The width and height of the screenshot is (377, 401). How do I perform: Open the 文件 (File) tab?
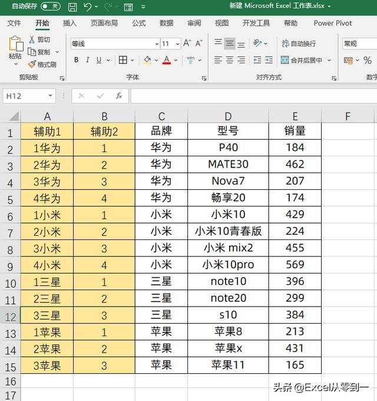coord(14,23)
